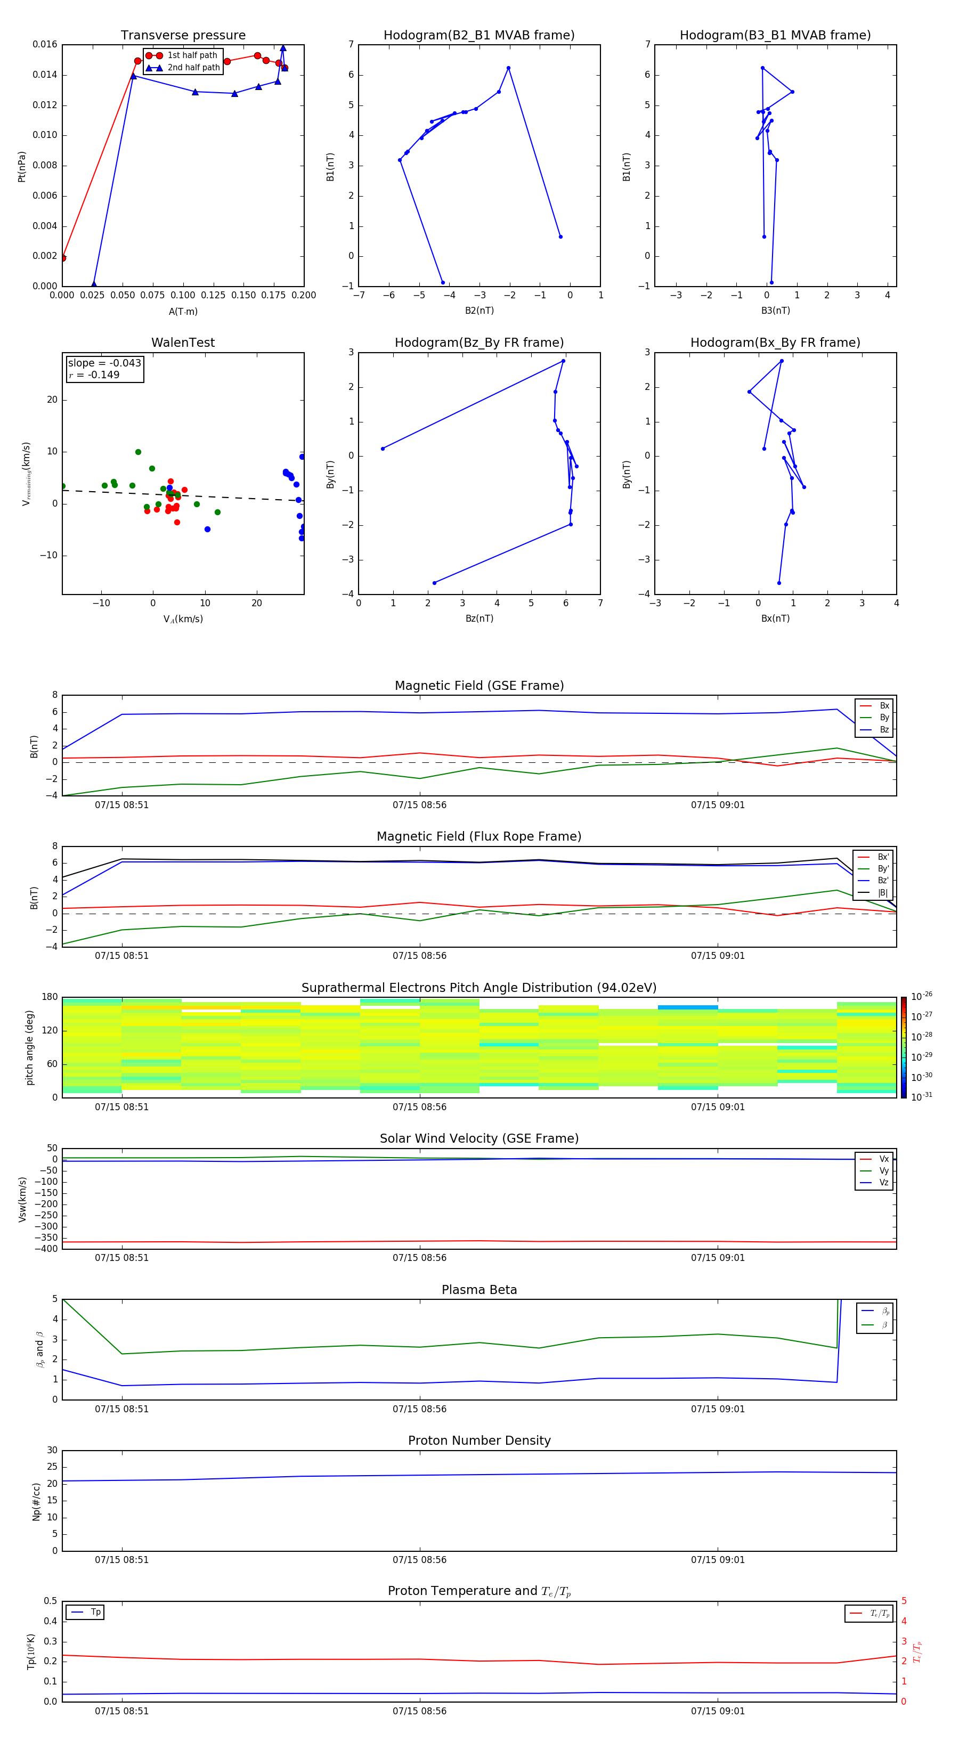Select the Bx' entry in Flux Rope legend
The height and width of the screenshot is (1758, 959).
873,857
